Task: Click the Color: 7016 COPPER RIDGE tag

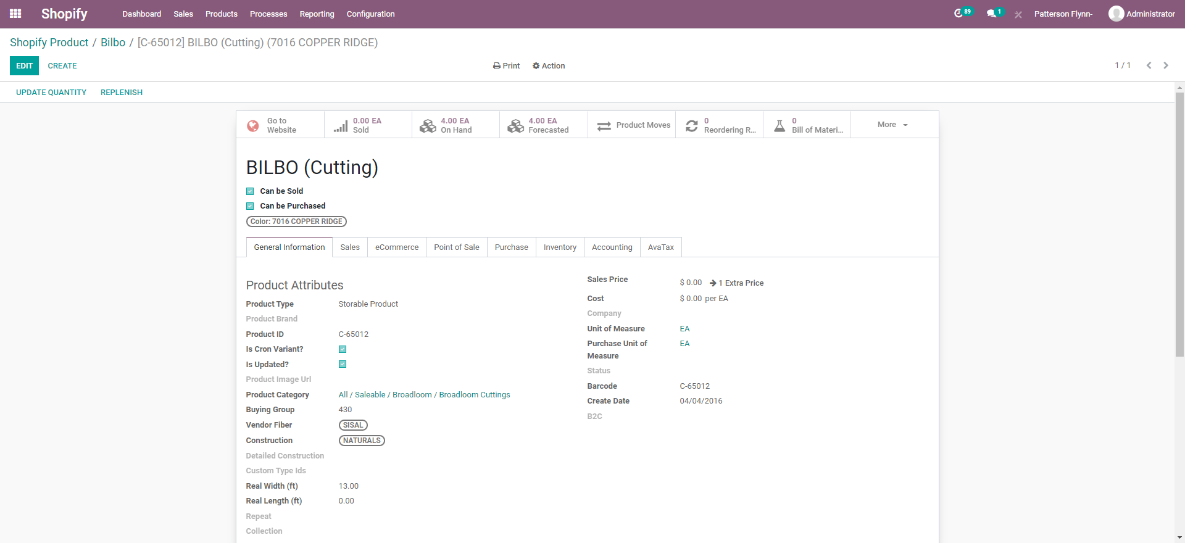Action: click(296, 222)
